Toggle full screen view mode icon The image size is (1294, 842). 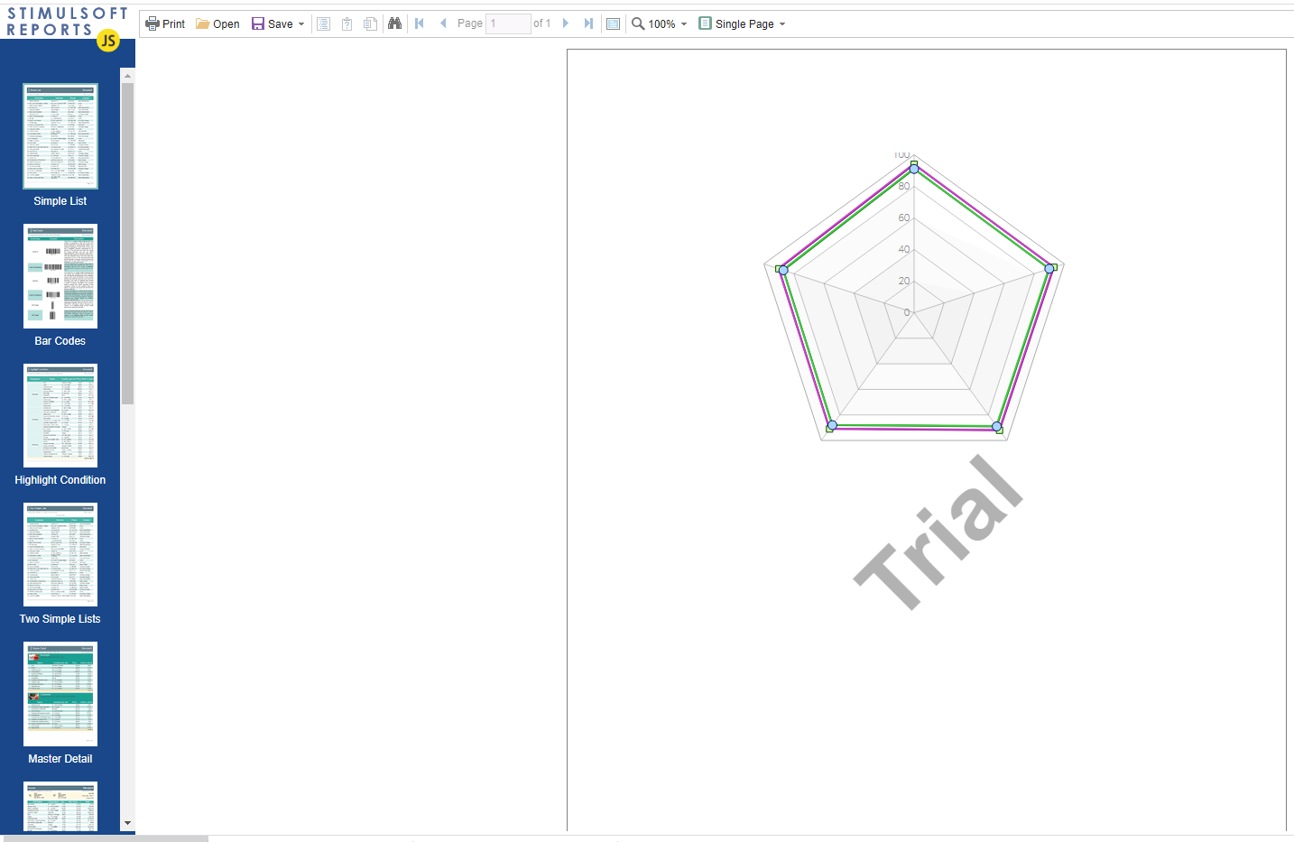tap(613, 23)
